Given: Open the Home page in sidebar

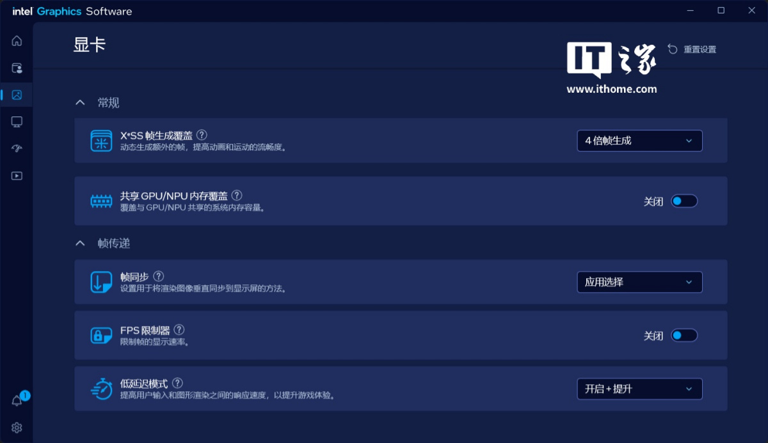Looking at the screenshot, I should (17, 41).
